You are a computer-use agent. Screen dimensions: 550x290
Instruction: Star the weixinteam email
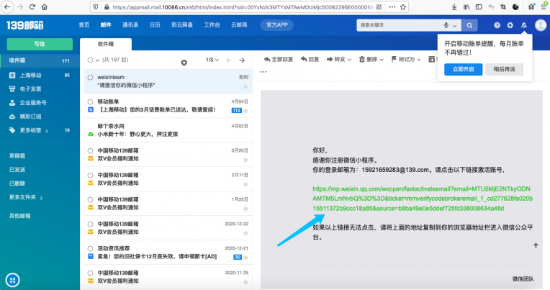(x=245, y=86)
